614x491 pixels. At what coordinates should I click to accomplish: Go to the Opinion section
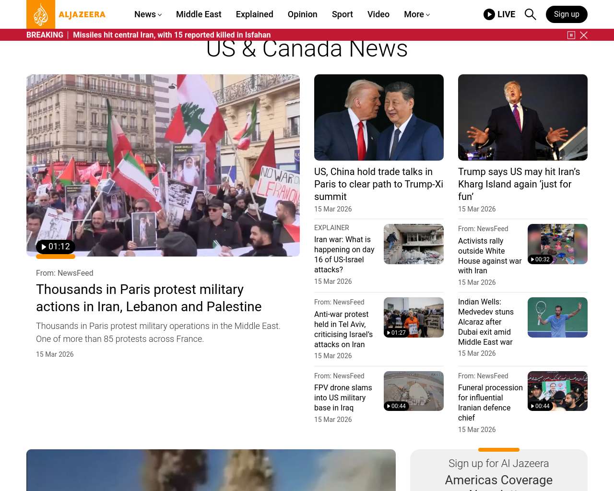coord(302,14)
